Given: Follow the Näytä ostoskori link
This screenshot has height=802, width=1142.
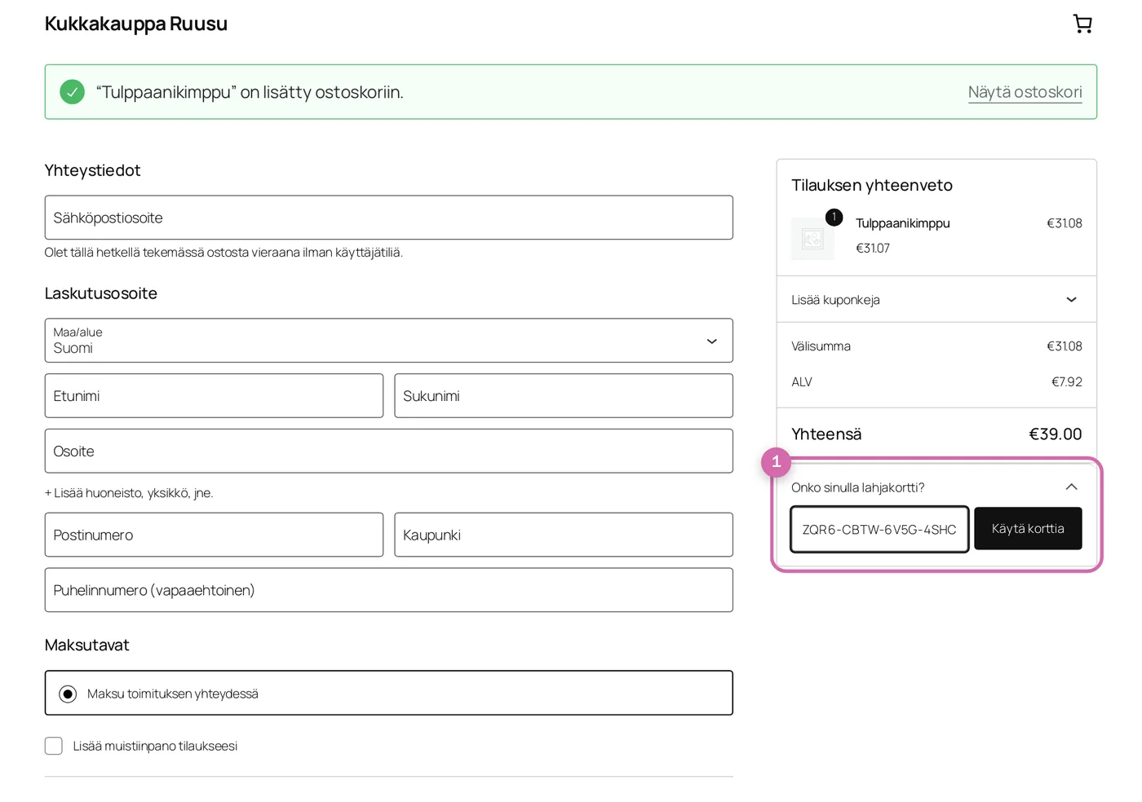Looking at the screenshot, I should [x=1025, y=92].
